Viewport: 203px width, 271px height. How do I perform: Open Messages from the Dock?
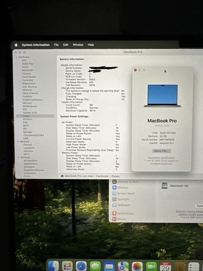95,266
